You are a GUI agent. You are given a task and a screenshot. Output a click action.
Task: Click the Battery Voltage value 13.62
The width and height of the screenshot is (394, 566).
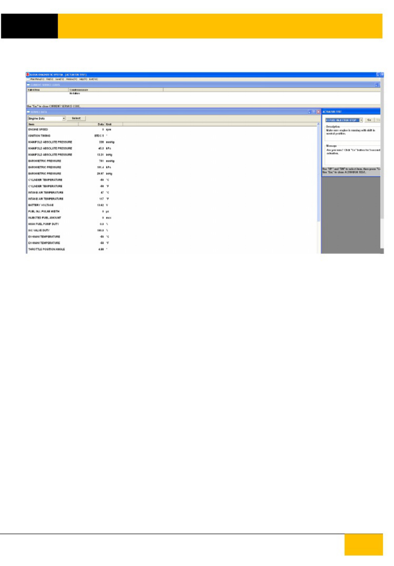pyautogui.click(x=100, y=205)
